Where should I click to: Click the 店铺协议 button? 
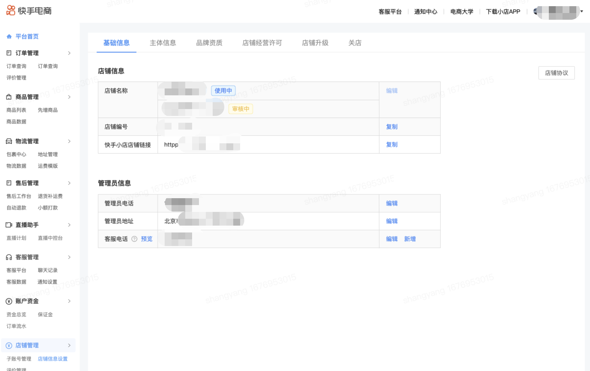click(x=556, y=73)
